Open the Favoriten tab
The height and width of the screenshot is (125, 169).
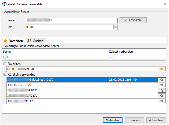(13, 41)
